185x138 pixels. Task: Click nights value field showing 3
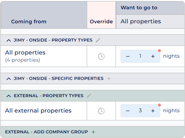pyautogui.click(x=140, y=111)
